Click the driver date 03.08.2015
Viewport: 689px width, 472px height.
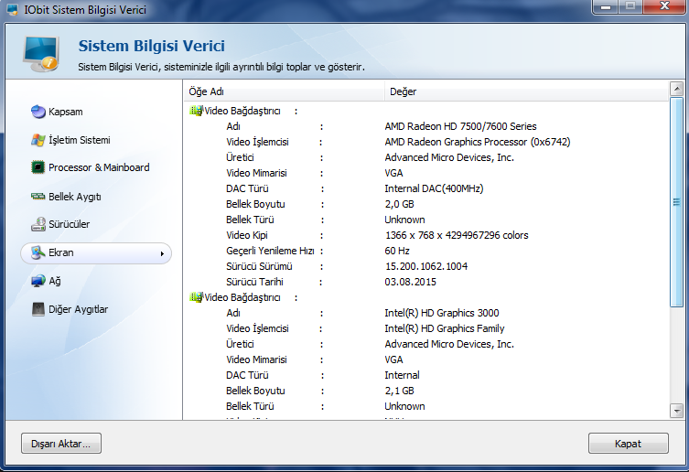pos(411,282)
